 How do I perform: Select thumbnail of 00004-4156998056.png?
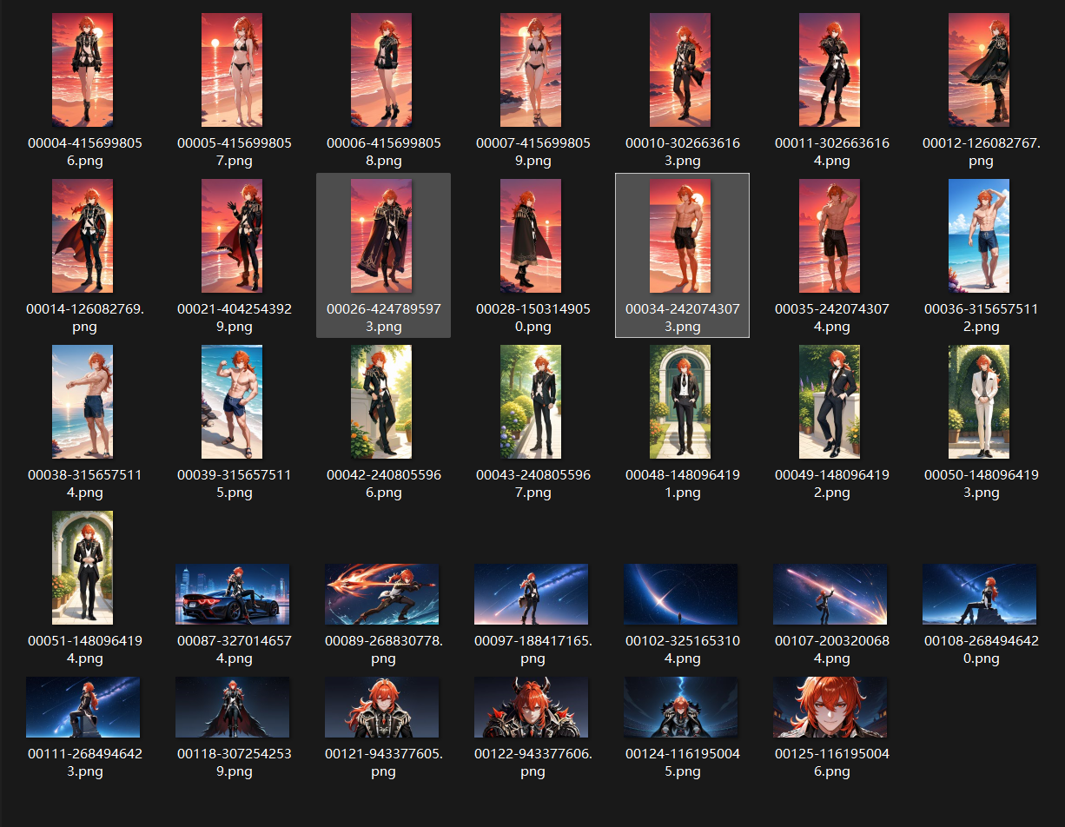(x=83, y=69)
